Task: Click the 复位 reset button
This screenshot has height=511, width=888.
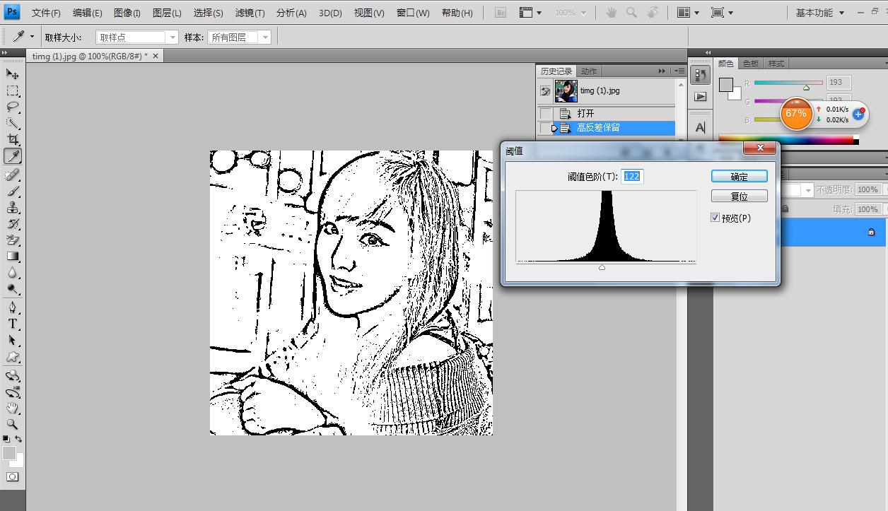Action: click(739, 196)
